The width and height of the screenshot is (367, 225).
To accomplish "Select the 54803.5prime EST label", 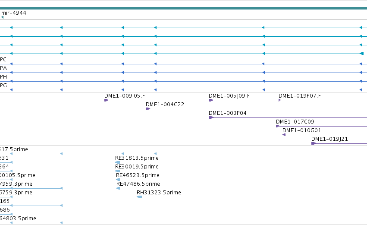I will click(18, 219).
